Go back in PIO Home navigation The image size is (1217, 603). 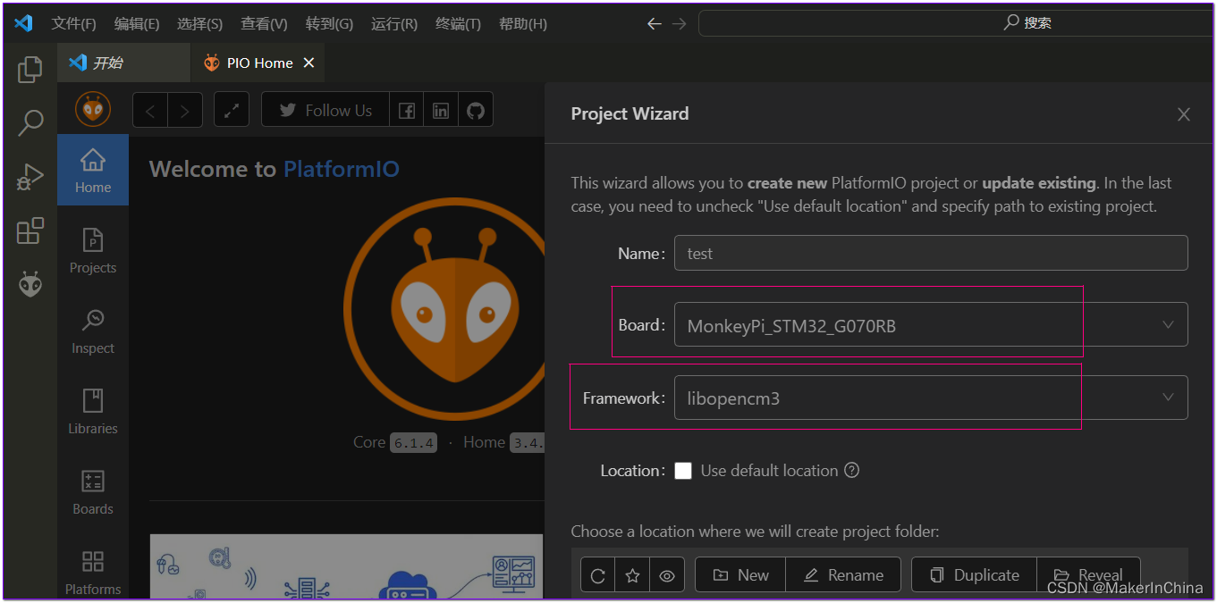point(150,111)
